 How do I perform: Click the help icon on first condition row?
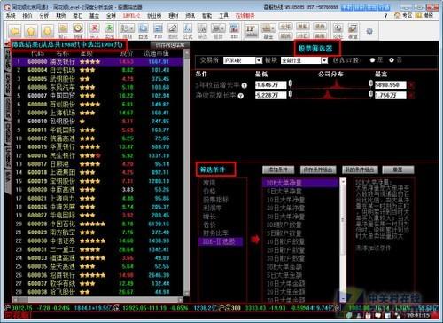245,85
